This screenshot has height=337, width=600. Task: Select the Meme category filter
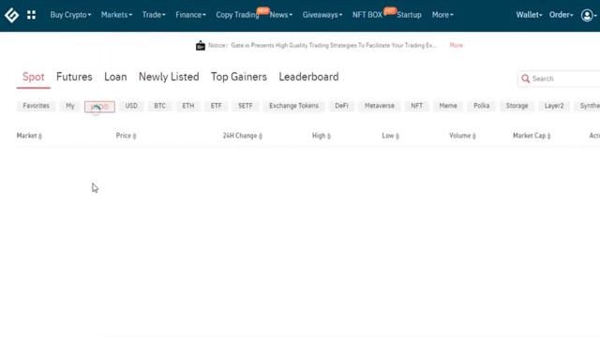click(x=448, y=106)
